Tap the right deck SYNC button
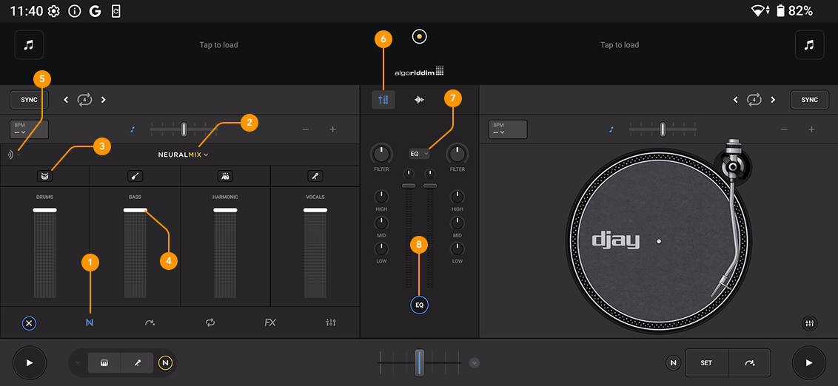 (809, 100)
